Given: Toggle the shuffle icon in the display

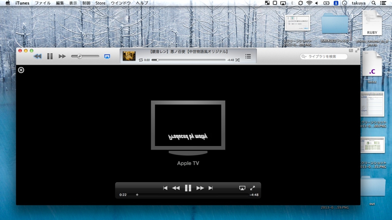Looking at the screenshot, I should tap(237, 60).
